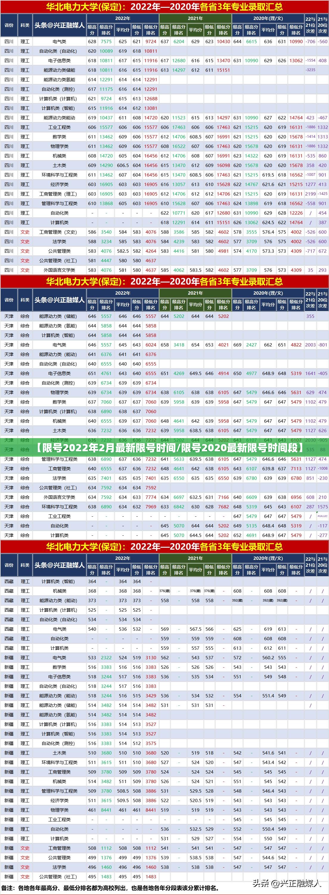Select 电气类 in the 新疆 rows
Screen dimensions: 329x895
(60, 658)
